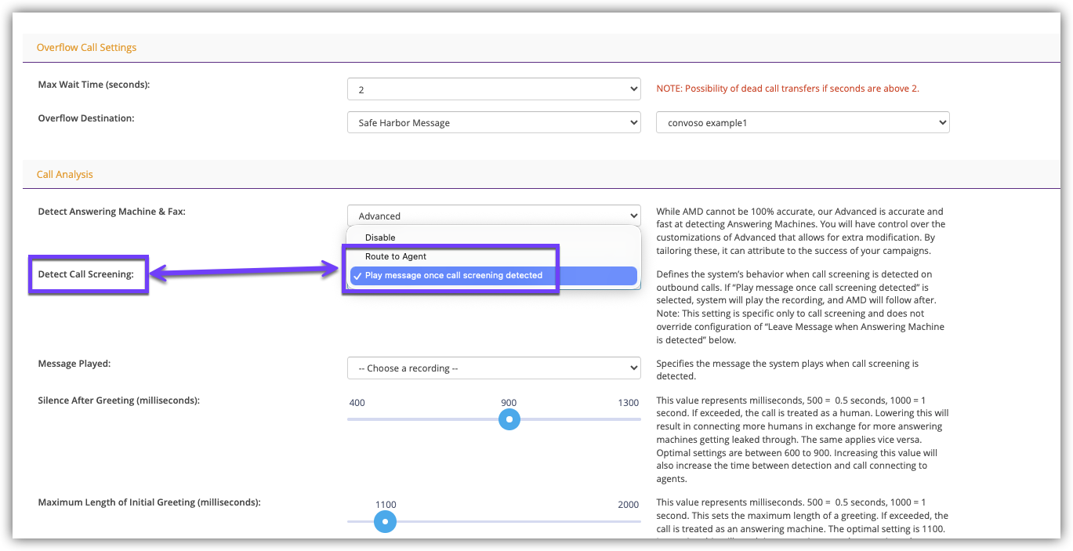The image size is (1073, 551).
Task: Click the Overflow Call Settings section header
Action: coord(86,48)
